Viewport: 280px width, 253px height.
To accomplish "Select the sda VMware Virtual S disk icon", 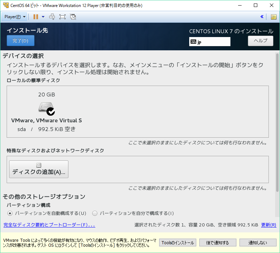I will tap(46, 108).
